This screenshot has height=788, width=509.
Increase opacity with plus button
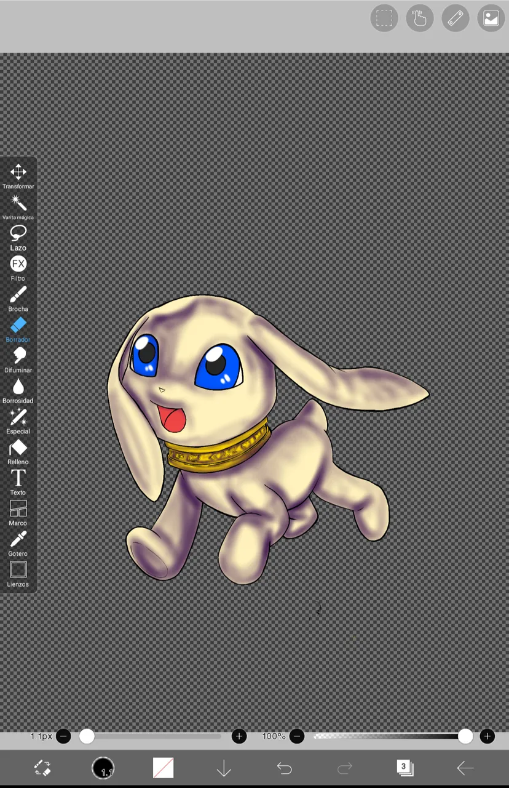487,736
